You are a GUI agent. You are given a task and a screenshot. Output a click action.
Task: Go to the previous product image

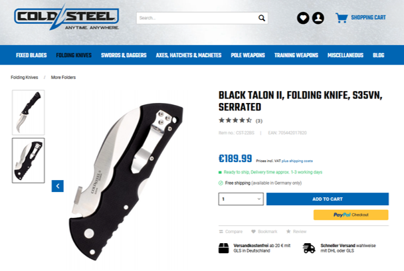pyautogui.click(x=58, y=186)
